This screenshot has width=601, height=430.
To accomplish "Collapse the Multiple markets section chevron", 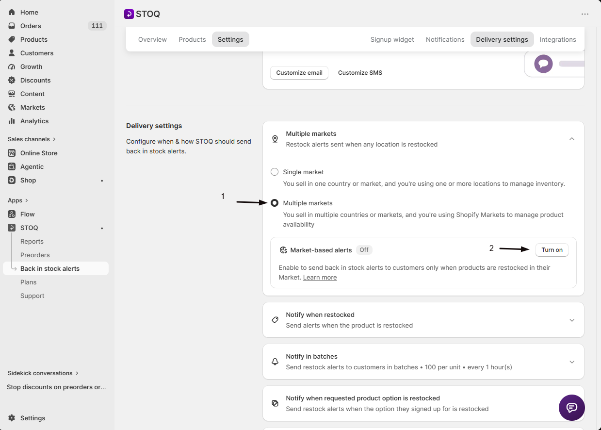I will pos(572,139).
